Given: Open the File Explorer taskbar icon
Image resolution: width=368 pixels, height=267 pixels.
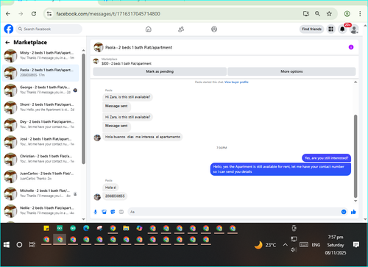Looking at the screenshot, I should (x=126, y=229).
